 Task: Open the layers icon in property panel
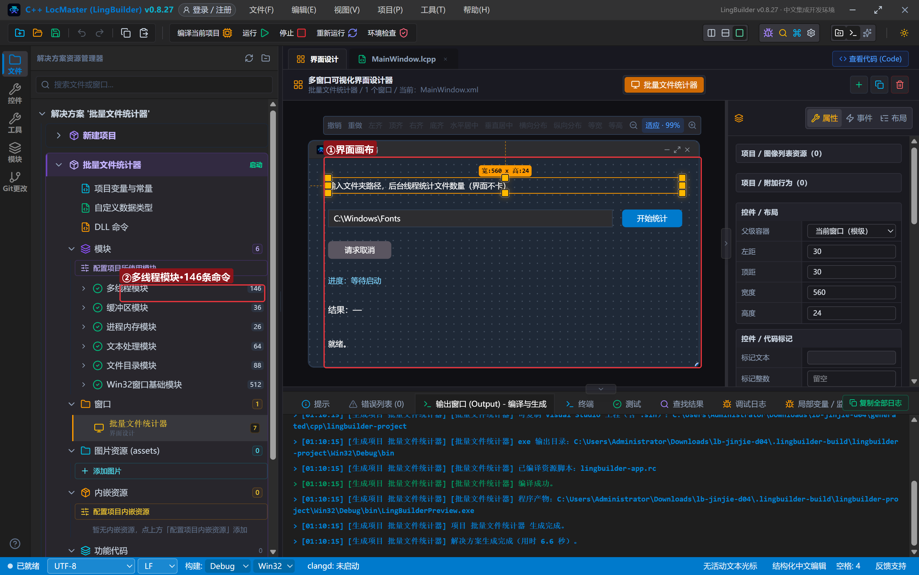pyautogui.click(x=739, y=118)
